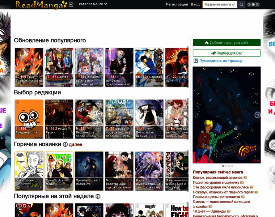Click the magnifier search button
275x217 pixels.
click(x=241, y=5)
